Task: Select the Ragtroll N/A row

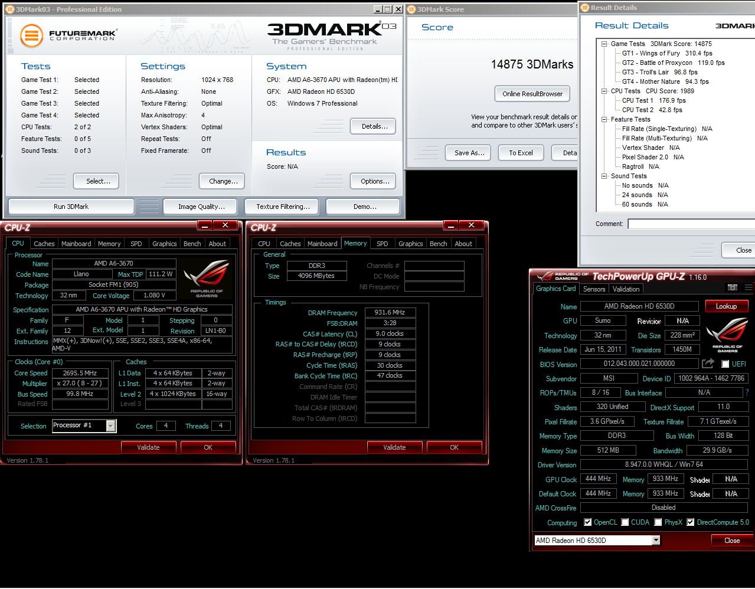Action: 640,166
